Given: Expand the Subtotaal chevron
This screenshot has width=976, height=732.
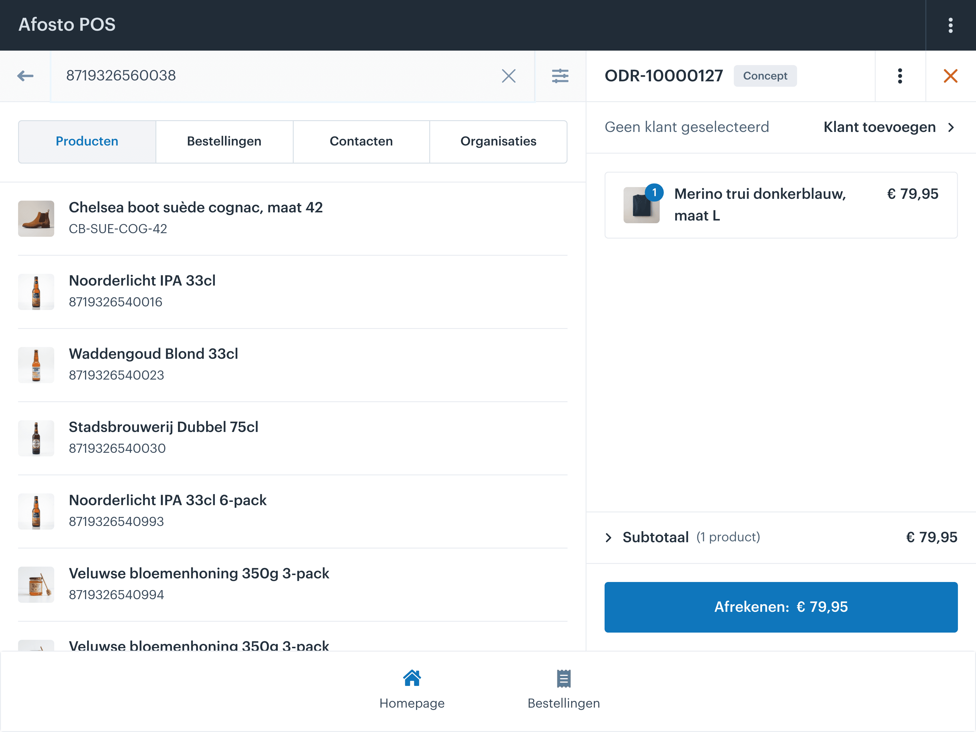Looking at the screenshot, I should tap(609, 537).
